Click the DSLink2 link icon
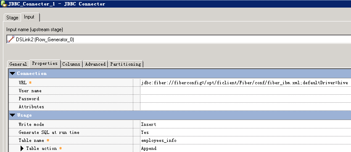Image resolution: width=351 pixels, height=152 pixels. tap(11, 40)
